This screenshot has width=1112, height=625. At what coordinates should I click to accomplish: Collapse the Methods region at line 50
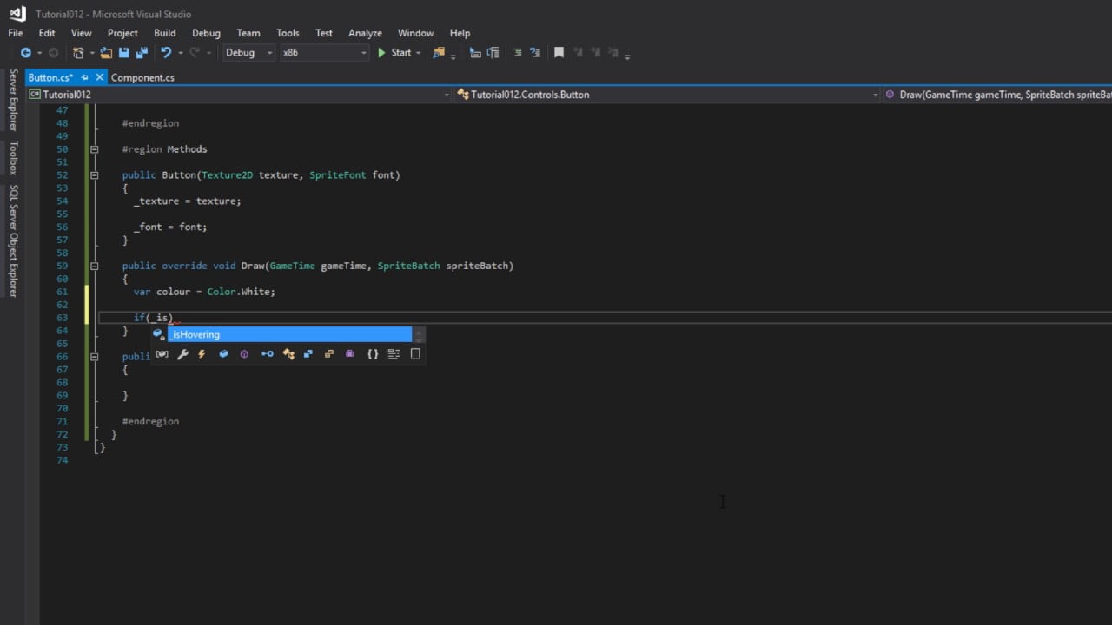tap(94, 149)
